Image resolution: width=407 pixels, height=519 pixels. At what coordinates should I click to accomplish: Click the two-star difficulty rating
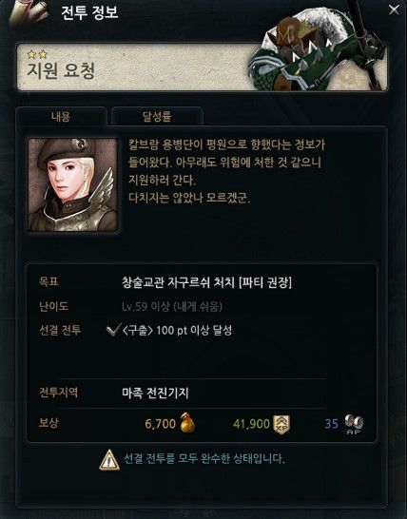pyautogui.click(x=37, y=53)
